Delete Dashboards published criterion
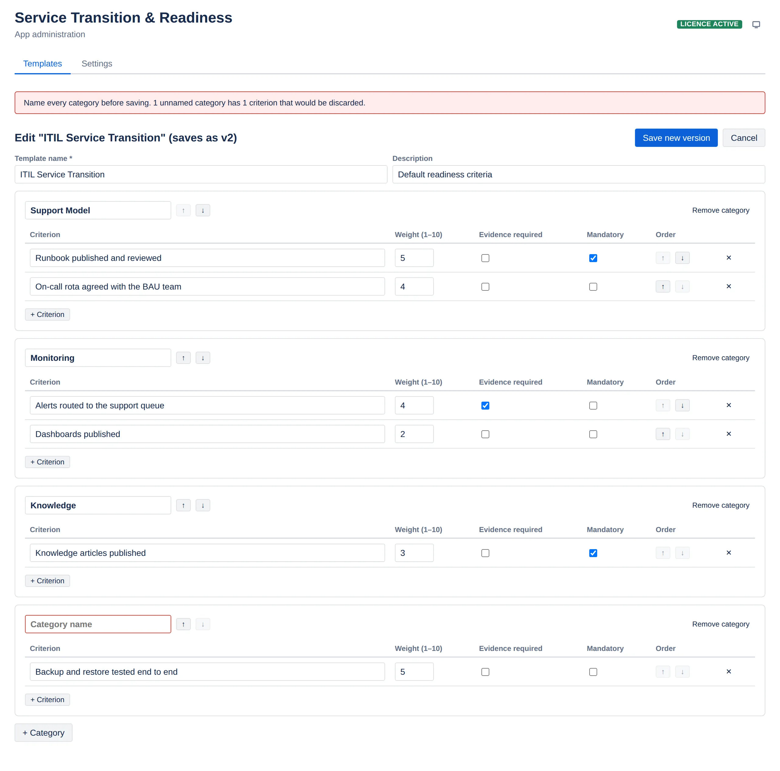Screen dimensions: 780x771 (729, 434)
